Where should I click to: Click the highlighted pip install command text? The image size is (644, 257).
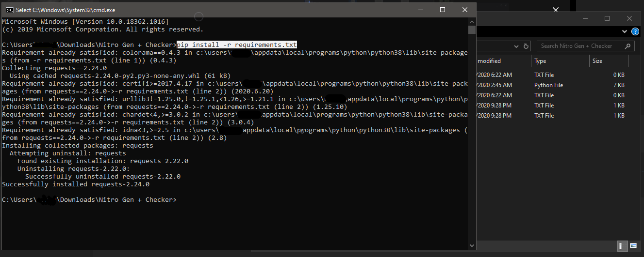point(237,45)
